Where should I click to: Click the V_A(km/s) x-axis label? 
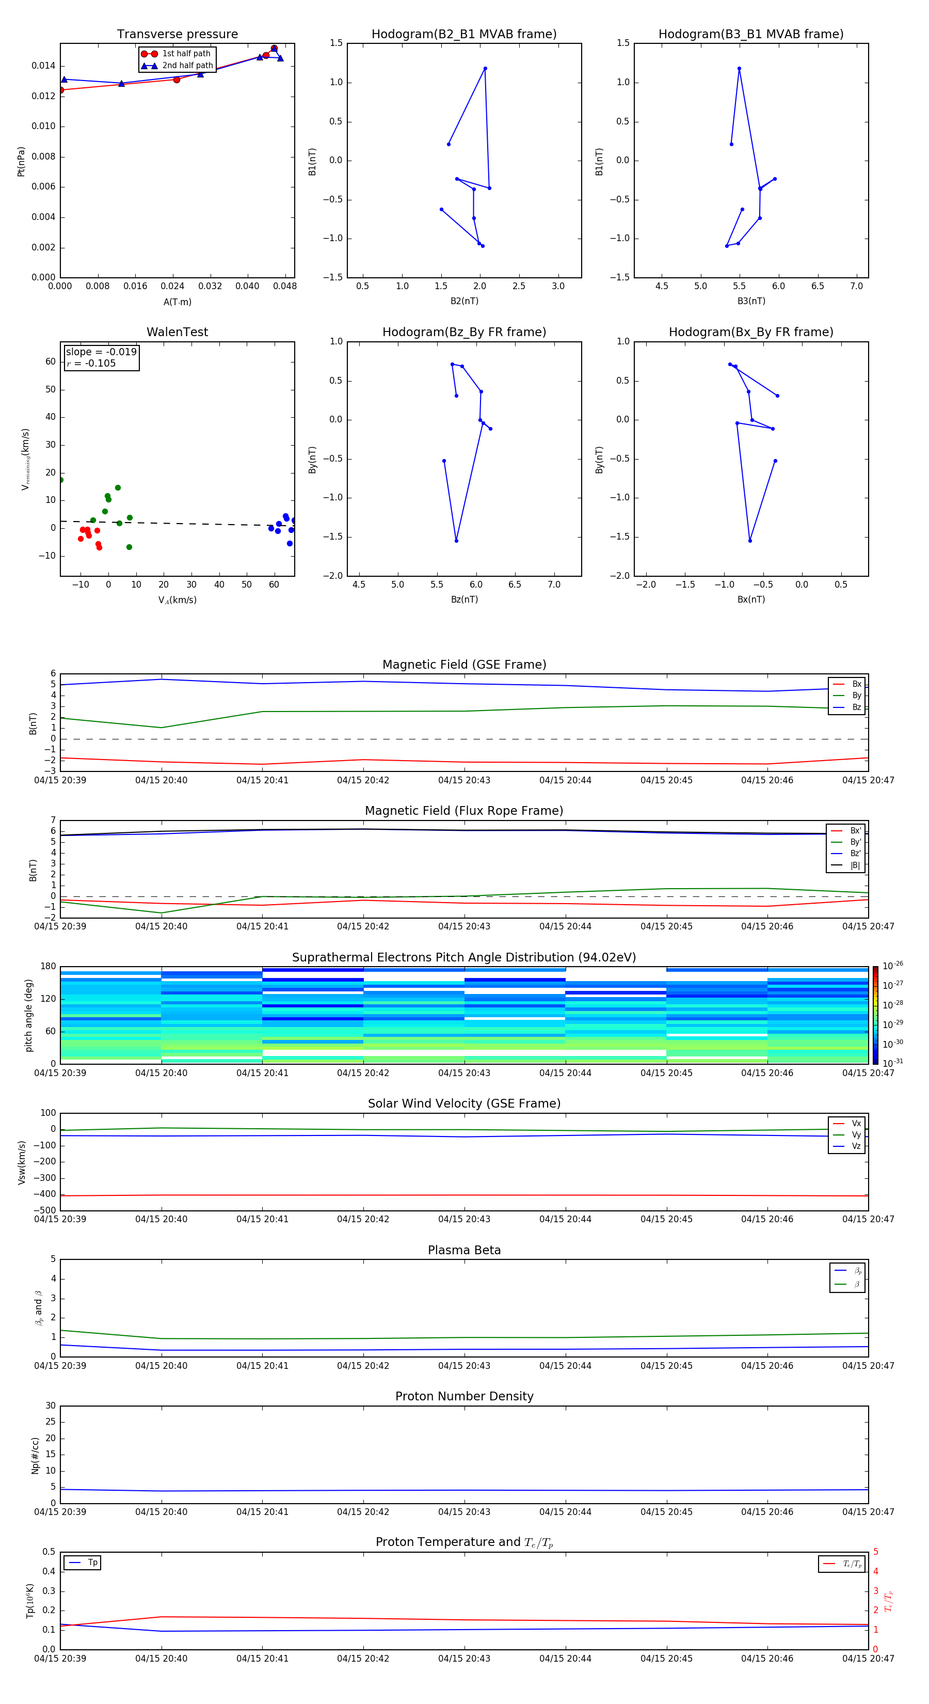point(177,601)
